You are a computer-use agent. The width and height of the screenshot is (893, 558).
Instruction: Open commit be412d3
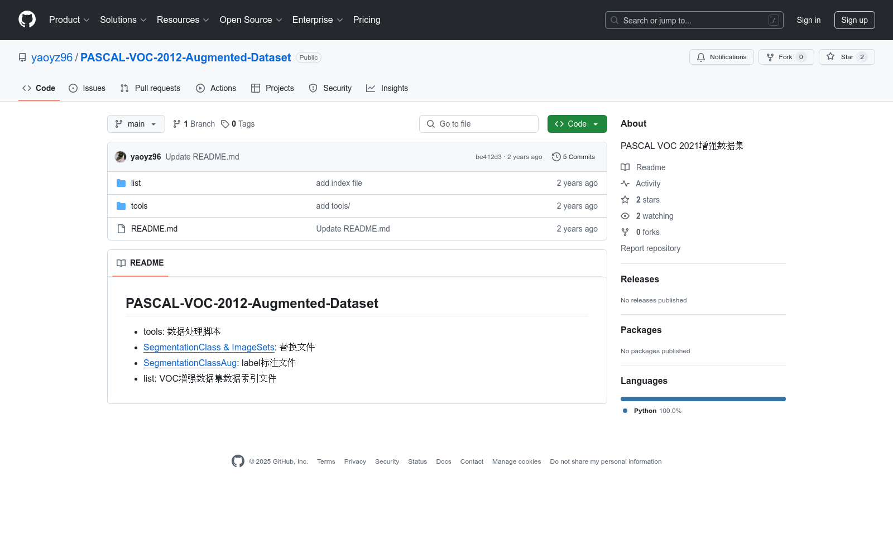[488, 157]
